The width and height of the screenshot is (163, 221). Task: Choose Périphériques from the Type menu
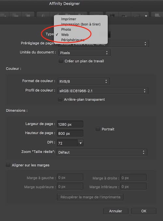point(73,40)
